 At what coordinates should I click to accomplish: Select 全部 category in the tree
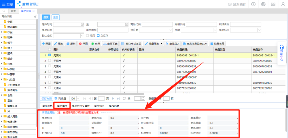(x=10, y=22)
